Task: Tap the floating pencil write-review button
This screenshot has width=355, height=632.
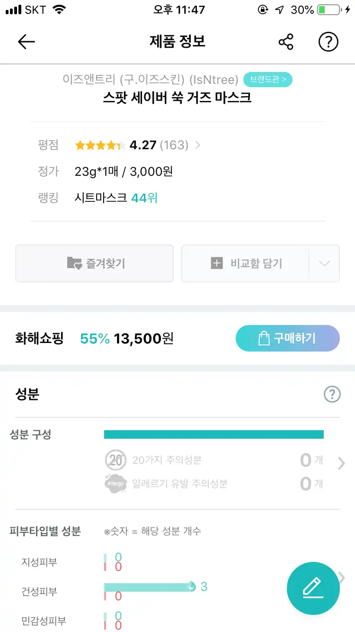Action: [313, 588]
